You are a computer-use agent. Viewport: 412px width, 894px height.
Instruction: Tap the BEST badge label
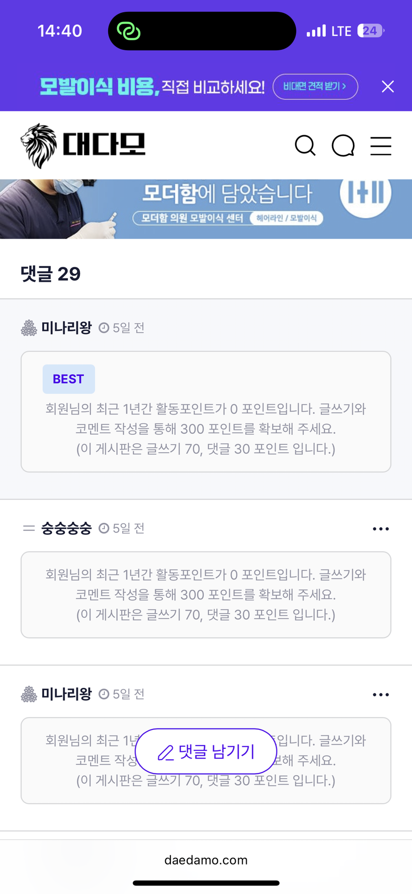click(x=69, y=379)
